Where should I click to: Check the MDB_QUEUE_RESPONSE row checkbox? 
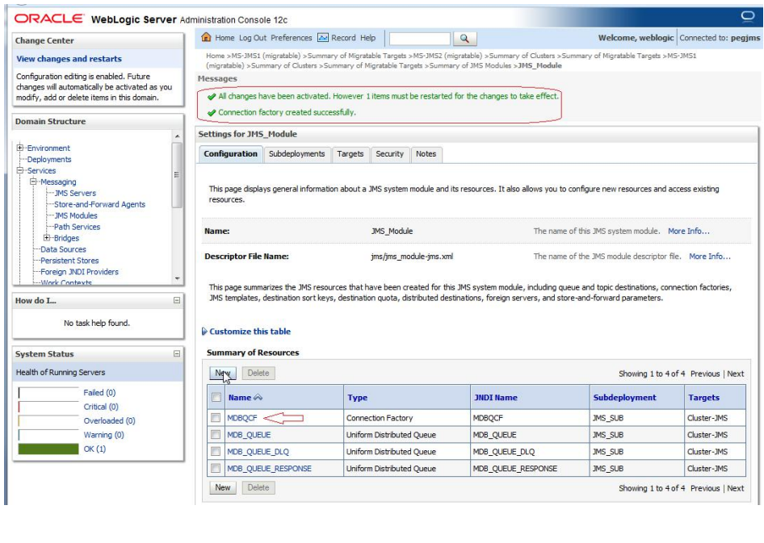(x=216, y=468)
